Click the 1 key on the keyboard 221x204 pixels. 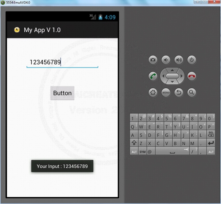click(134, 117)
